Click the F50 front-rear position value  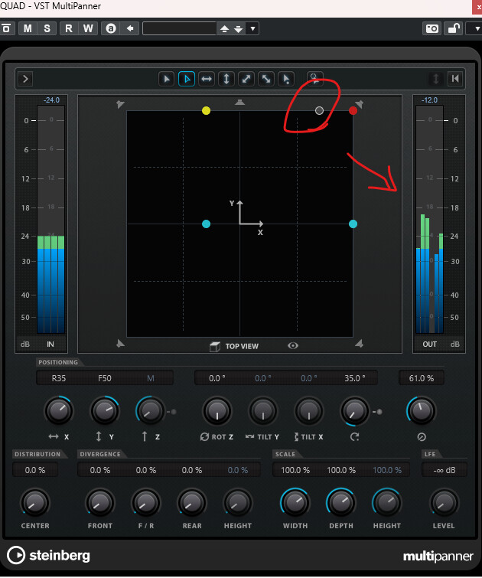[x=105, y=378]
